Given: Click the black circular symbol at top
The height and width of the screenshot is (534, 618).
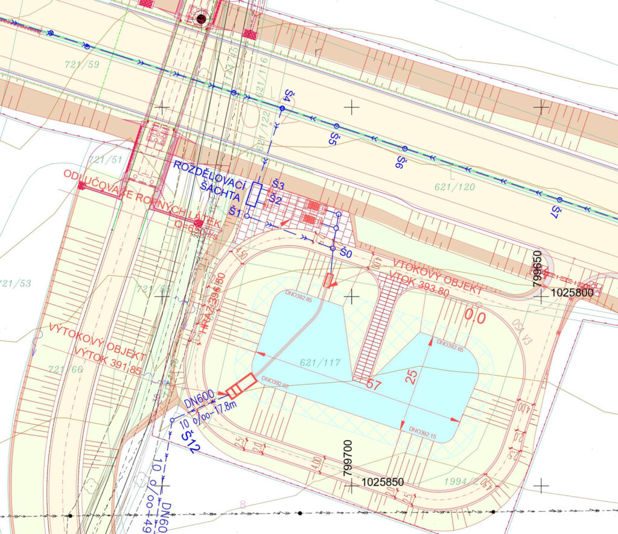Looking at the screenshot, I should [202, 19].
